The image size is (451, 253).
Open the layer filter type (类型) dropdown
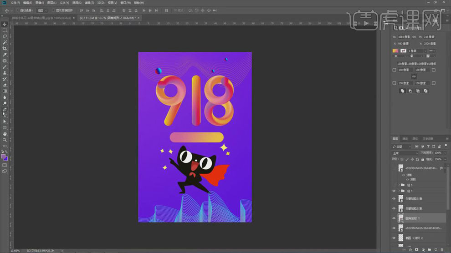click(x=402, y=147)
